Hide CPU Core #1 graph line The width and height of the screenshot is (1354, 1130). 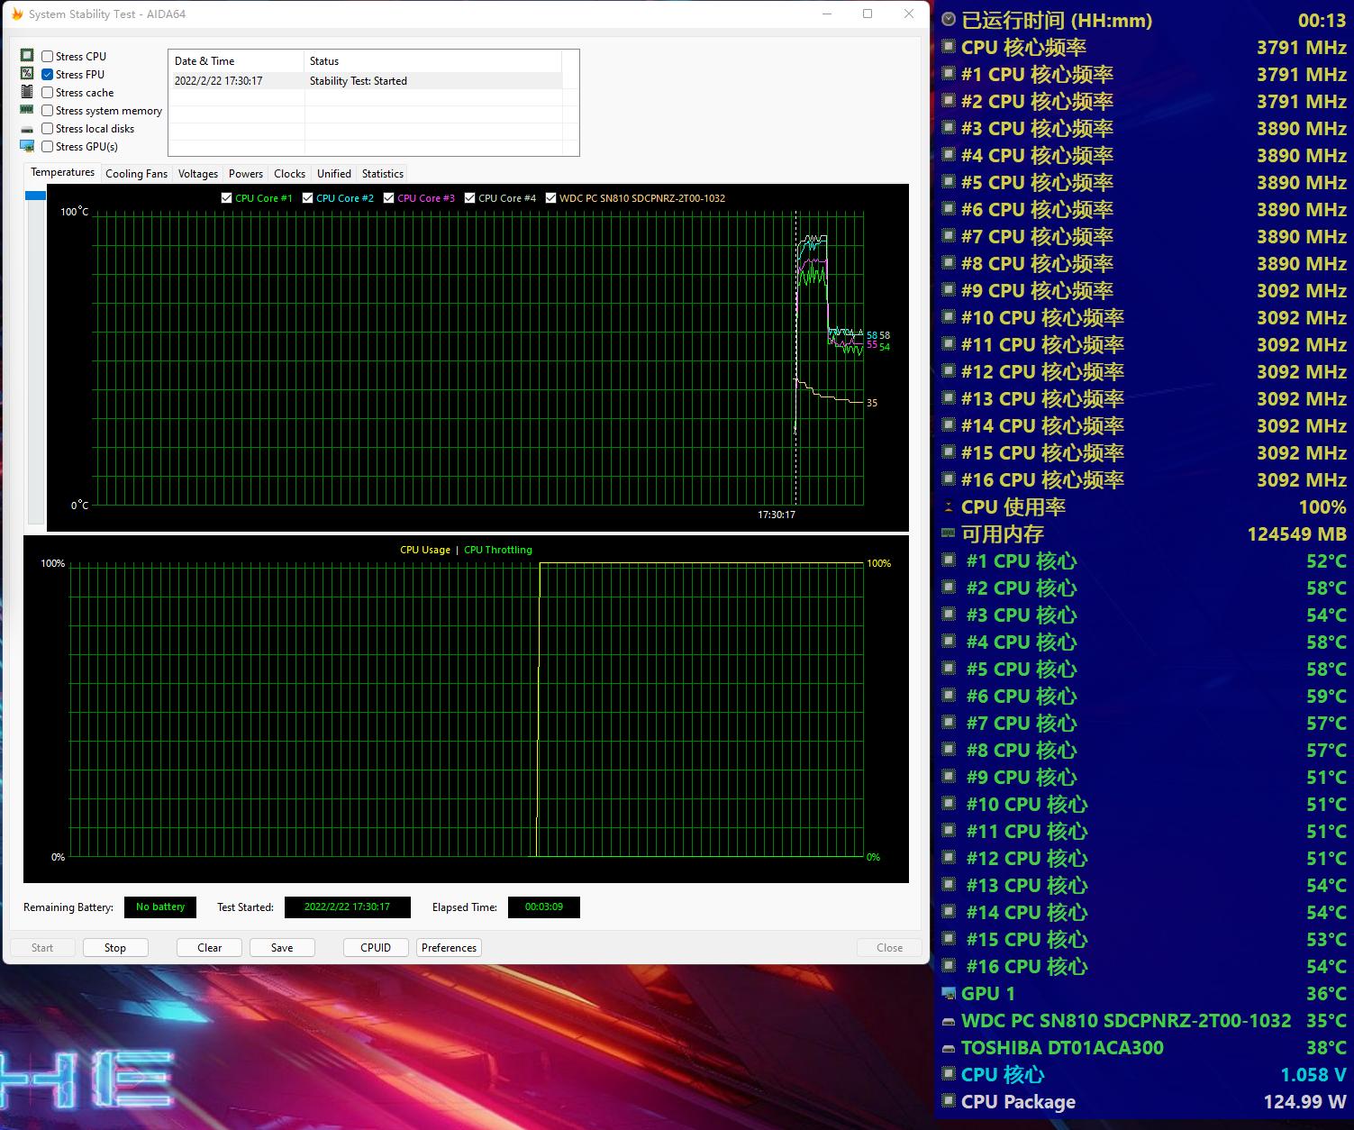tap(227, 198)
